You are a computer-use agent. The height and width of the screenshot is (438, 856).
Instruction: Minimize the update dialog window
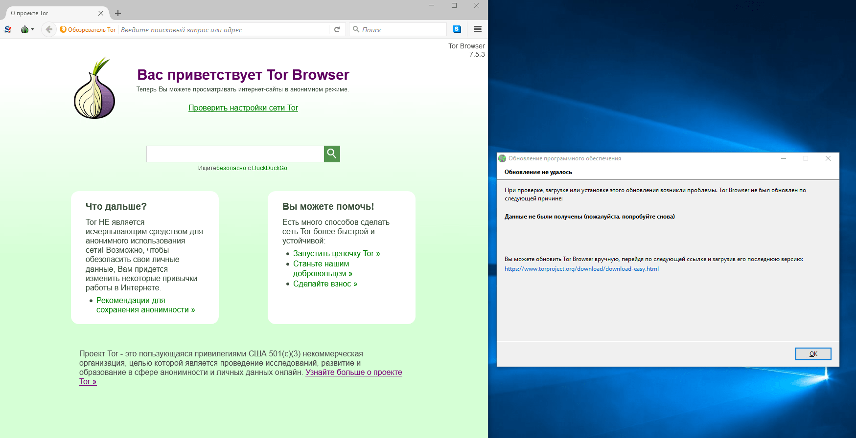coord(784,158)
